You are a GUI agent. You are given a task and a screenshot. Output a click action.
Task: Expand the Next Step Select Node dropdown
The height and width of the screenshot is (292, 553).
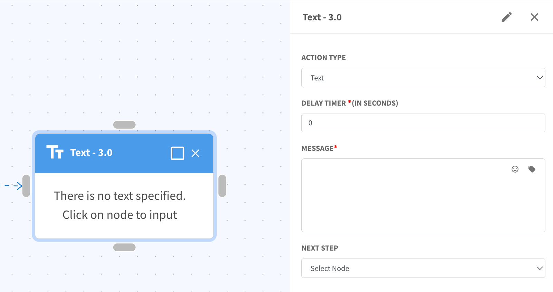(x=423, y=268)
